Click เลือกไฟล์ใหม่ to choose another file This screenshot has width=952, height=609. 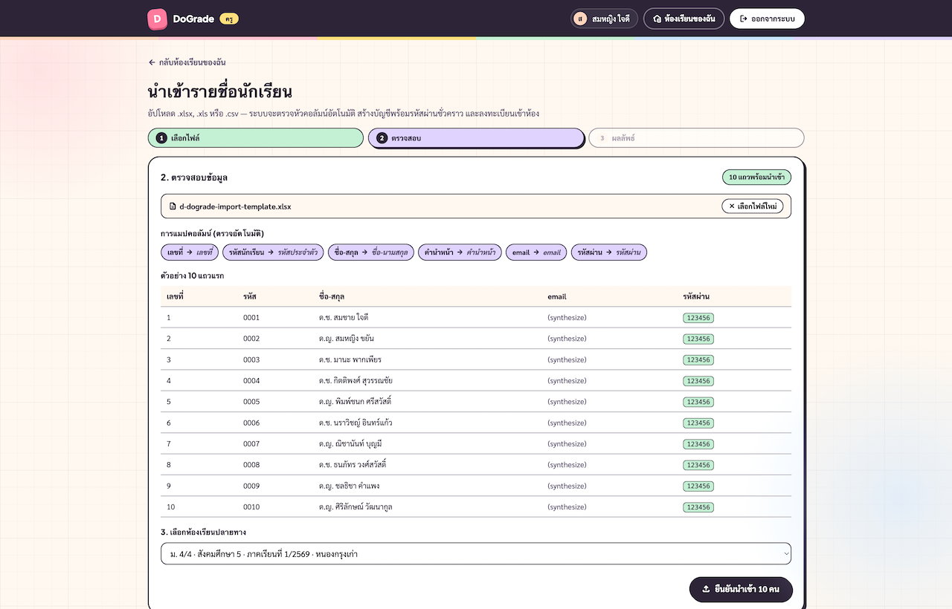click(752, 206)
